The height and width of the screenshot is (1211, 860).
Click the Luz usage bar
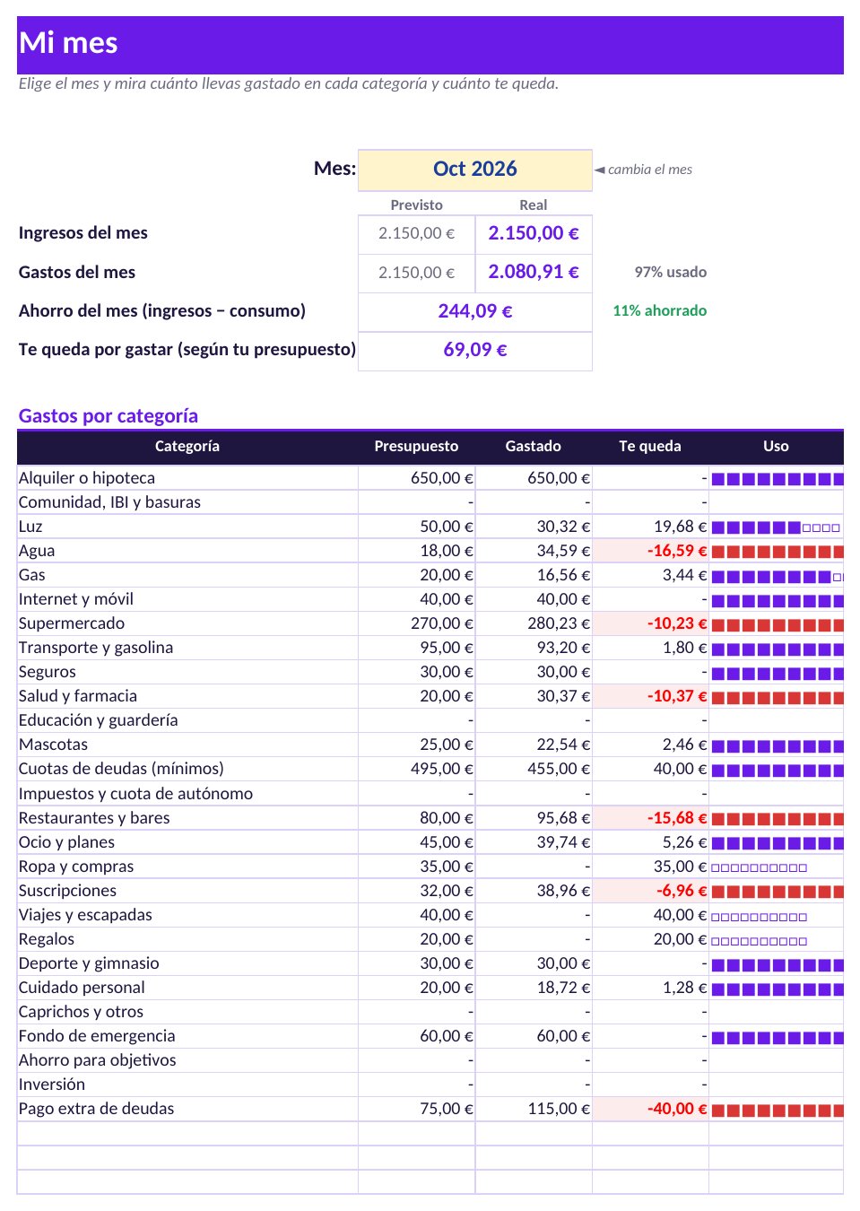777,527
